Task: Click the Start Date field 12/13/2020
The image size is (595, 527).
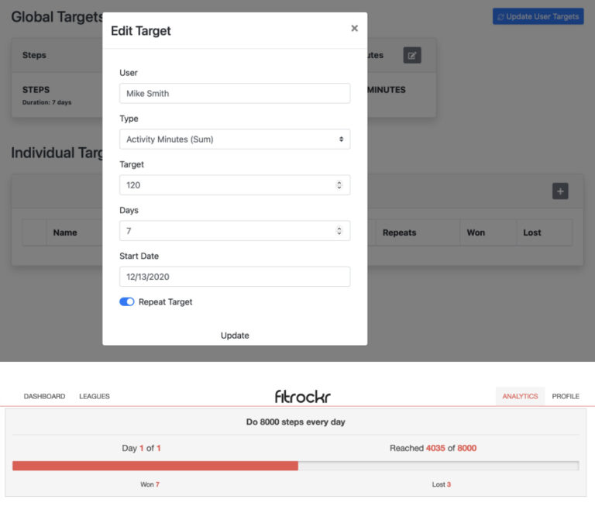Action: click(235, 277)
